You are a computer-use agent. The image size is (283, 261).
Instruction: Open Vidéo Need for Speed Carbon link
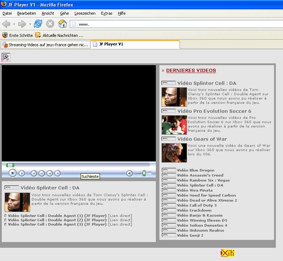click(206, 195)
